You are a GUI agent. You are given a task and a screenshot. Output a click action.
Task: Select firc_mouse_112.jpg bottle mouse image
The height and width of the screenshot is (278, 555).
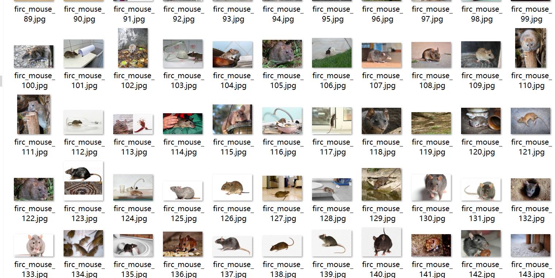[83, 122]
